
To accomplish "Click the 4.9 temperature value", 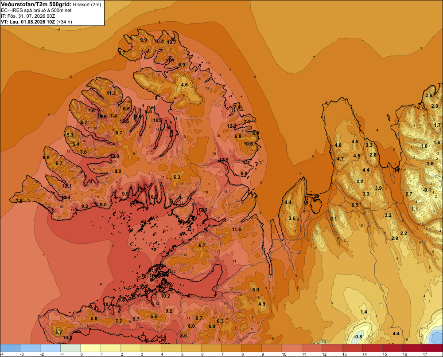I will (262, 304).
